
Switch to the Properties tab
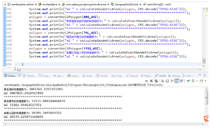(44, 76)
